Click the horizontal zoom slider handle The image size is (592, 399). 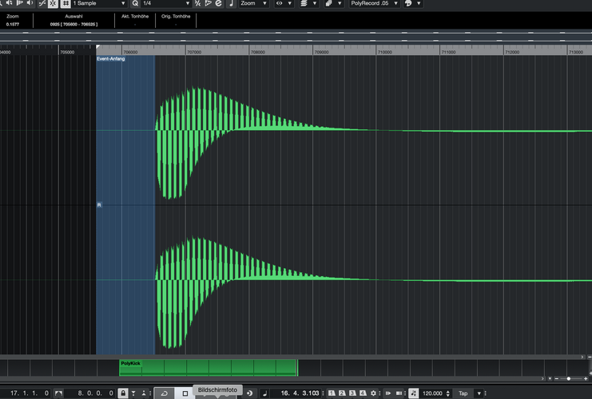(x=569, y=378)
